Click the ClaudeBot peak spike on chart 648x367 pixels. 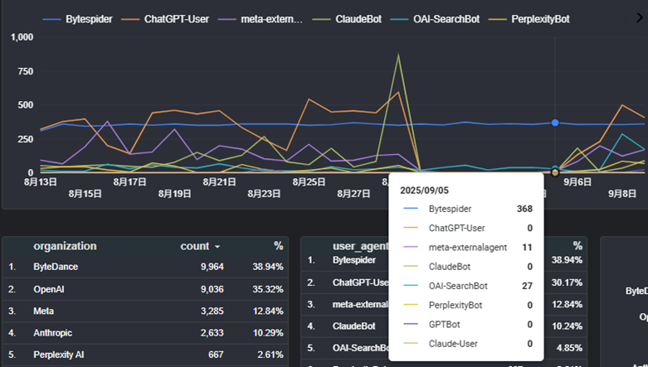click(399, 56)
